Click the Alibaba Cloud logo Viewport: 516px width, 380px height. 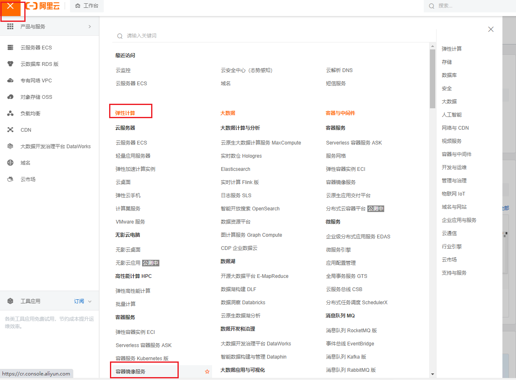tap(43, 6)
